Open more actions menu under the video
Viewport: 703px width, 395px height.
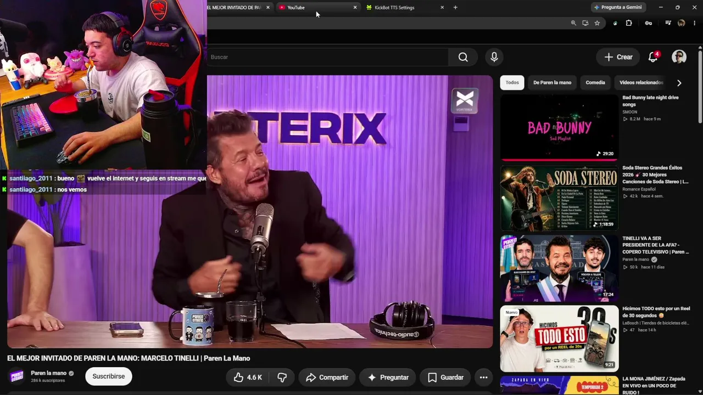click(x=483, y=377)
